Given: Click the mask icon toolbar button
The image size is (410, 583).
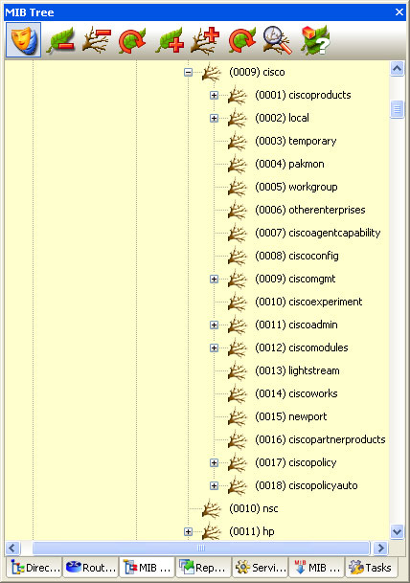Looking at the screenshot, I should (23, 40).
